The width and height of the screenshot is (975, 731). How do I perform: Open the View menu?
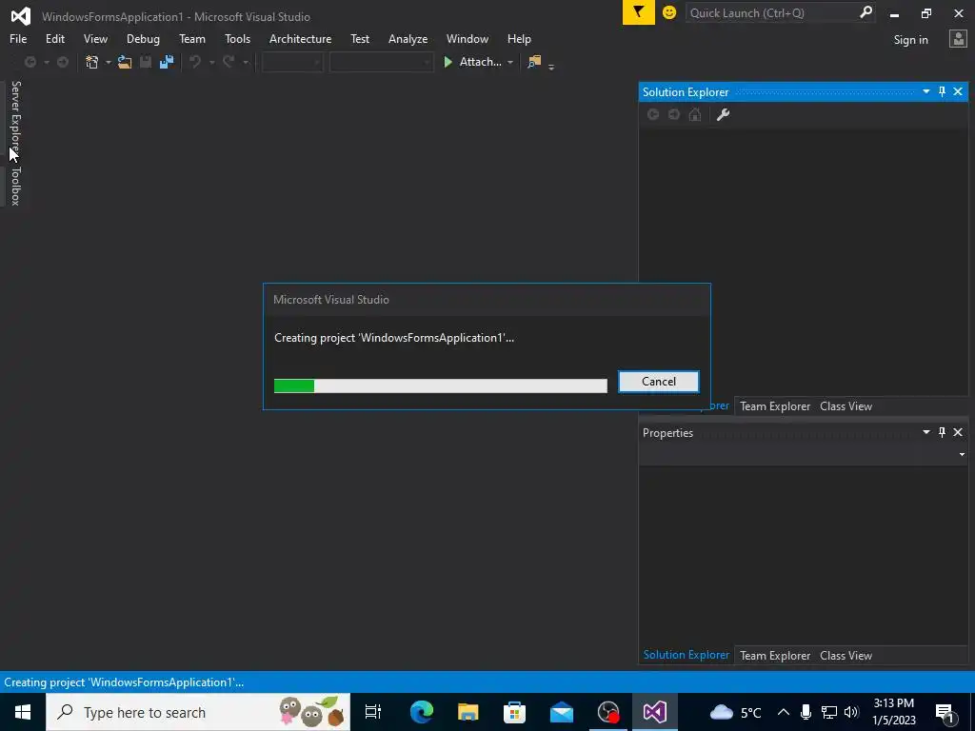pyautogui.click(x=95, y=38)
